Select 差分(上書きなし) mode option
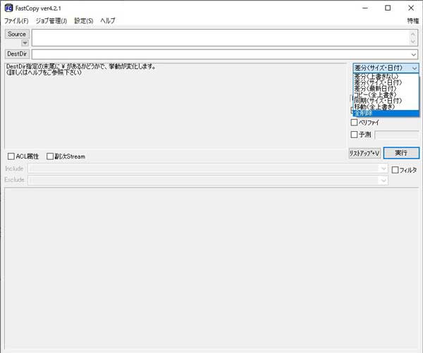 (x=386, y=76)
